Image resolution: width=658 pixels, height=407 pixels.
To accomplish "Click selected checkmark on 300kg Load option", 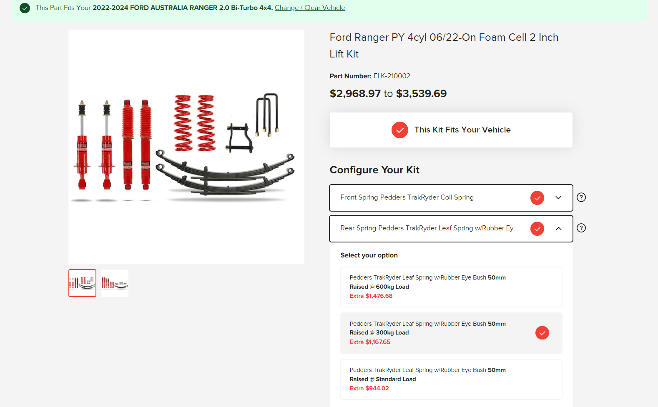I will click(542, 333).
